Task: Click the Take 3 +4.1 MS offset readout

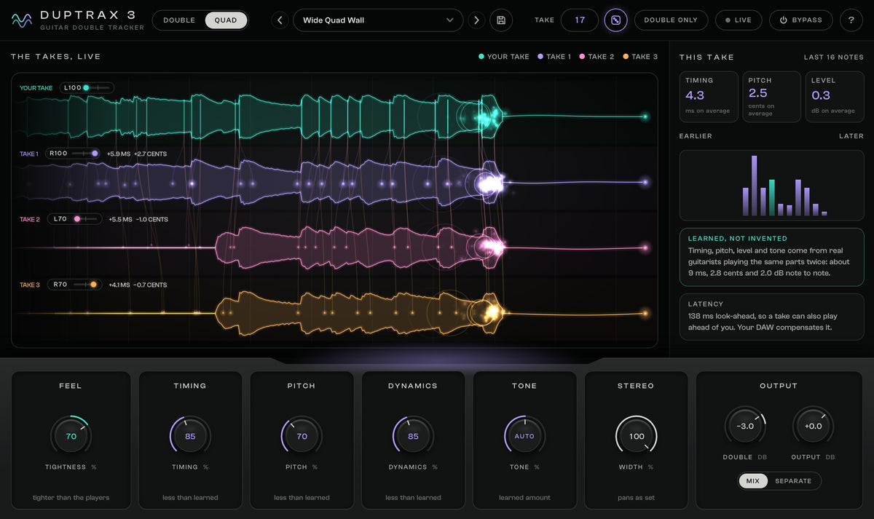Action: tap(118, 285)
